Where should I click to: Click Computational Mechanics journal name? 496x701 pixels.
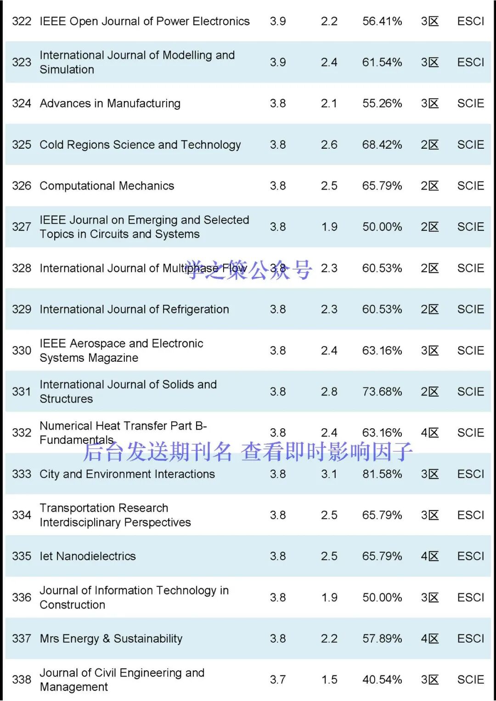pos(107,186)
